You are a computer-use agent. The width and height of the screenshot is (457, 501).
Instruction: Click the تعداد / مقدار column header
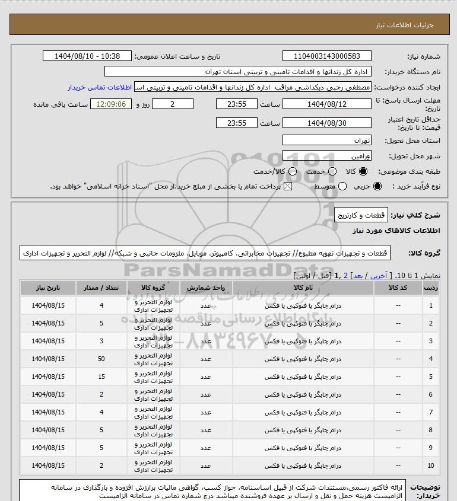click(101, 288)
